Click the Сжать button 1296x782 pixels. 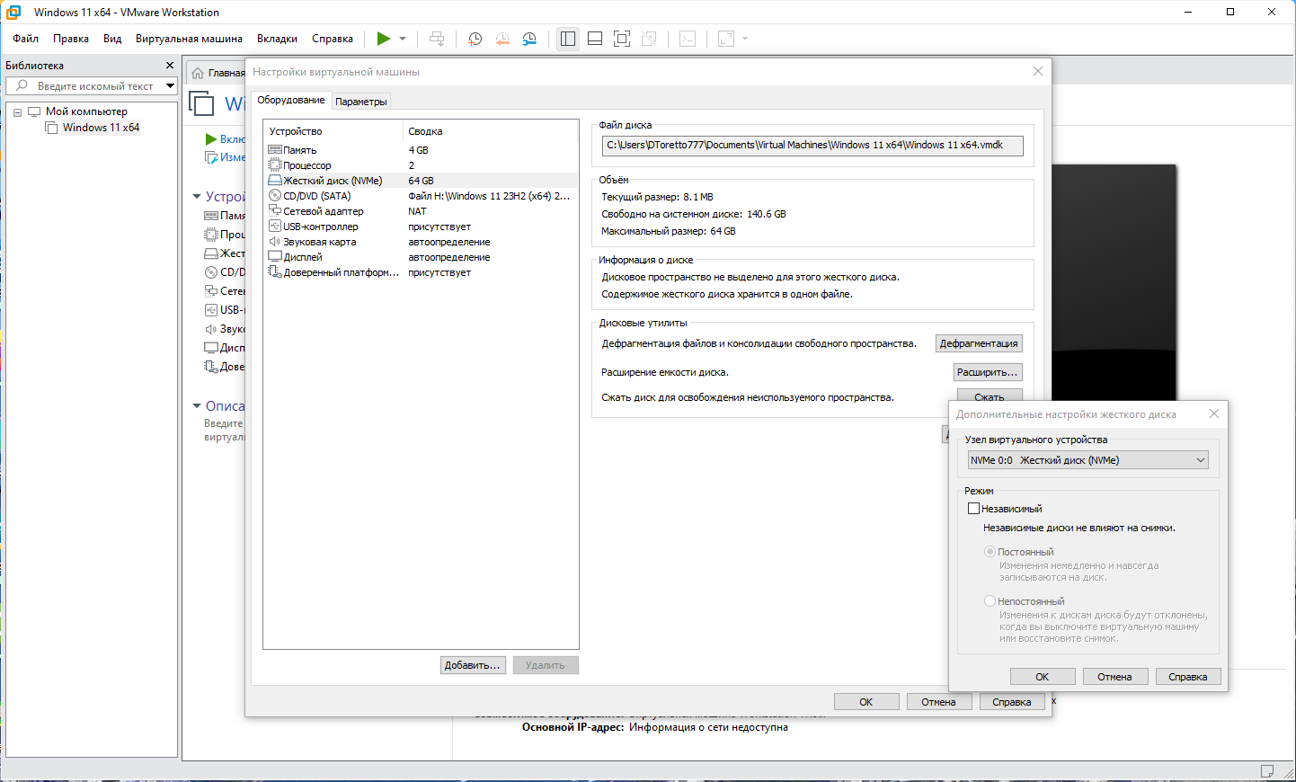(x=989, y=396)
